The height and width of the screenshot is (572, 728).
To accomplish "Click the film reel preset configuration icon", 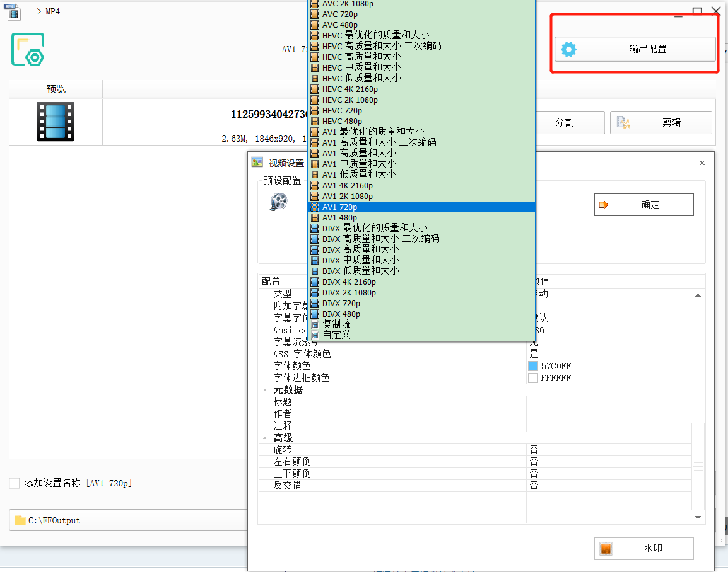I will [x=279, y=202].
